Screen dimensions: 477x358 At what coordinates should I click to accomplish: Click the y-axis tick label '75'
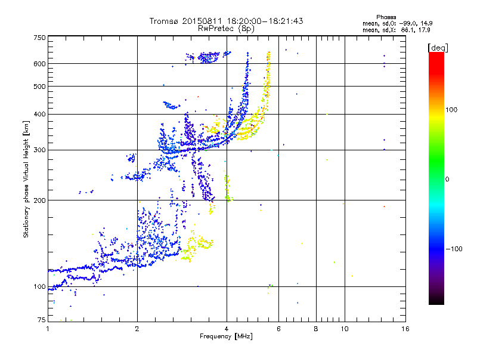(42, 320)
